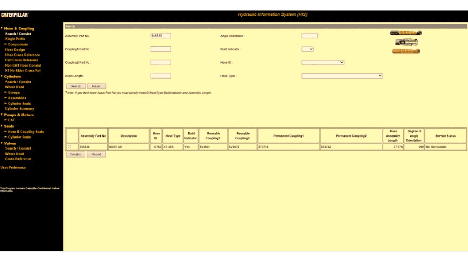Click the middle hose coupling image
Image resolution: width=468 pixels, height=263 pixels.
406,42
